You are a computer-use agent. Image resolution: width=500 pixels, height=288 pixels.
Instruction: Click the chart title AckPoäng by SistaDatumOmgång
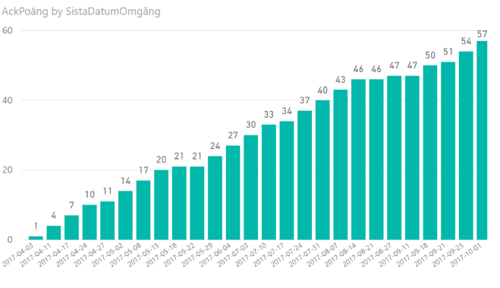(81, 11)
